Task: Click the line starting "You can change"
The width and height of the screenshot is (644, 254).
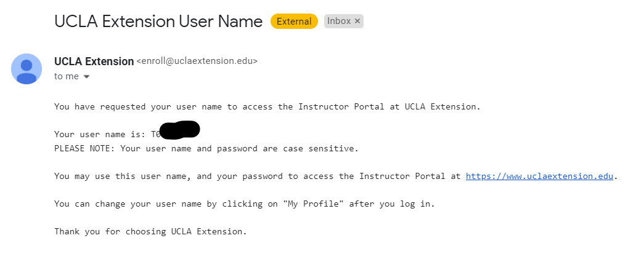Action: pyautogui.click(x=244, y=204)
